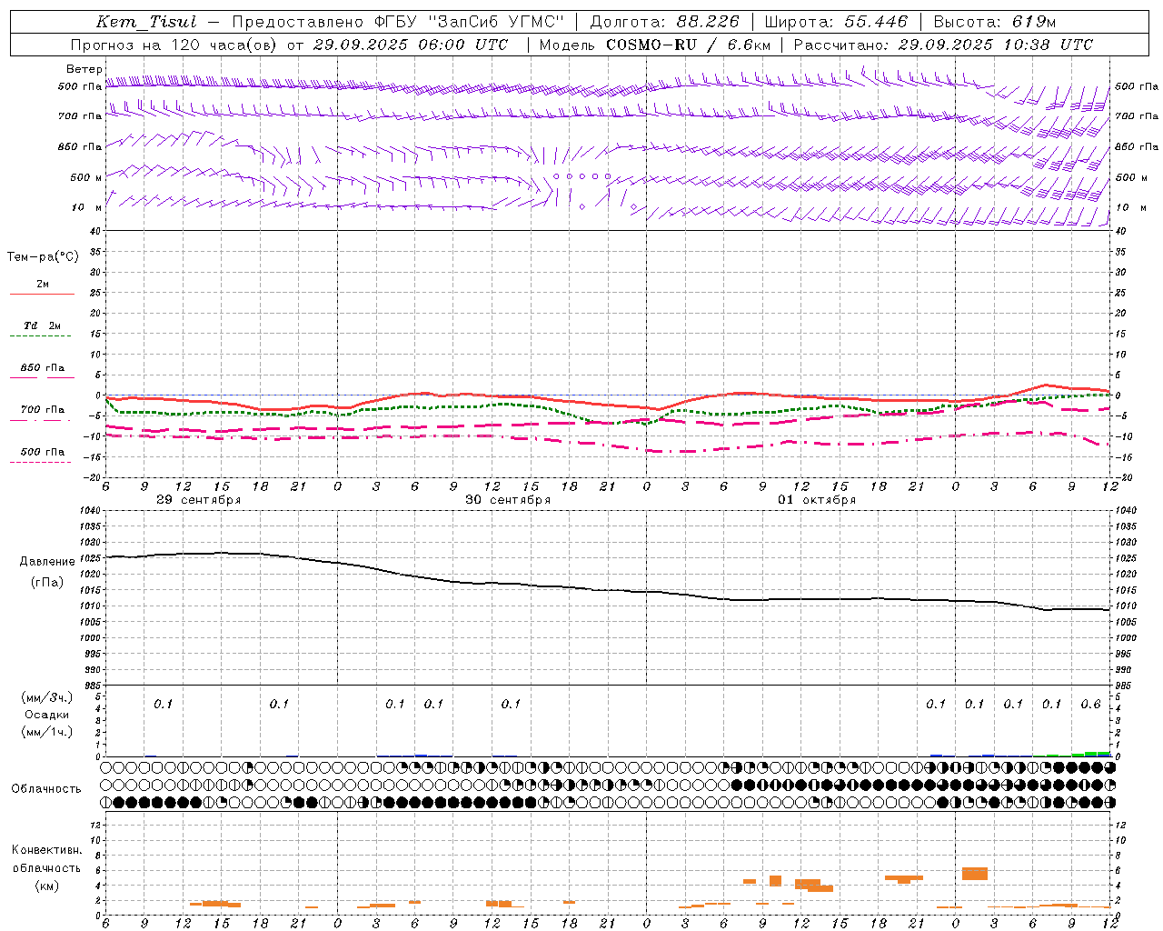Select the date label 30 сентября
Screen dimensions: 1163x931
click(x=508, y=500)
